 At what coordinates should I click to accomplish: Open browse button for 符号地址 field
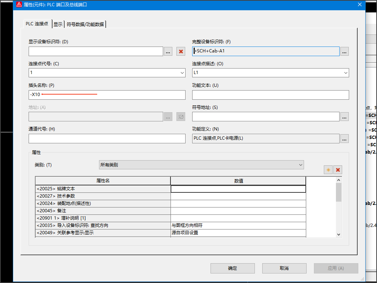tap(344, 117)
